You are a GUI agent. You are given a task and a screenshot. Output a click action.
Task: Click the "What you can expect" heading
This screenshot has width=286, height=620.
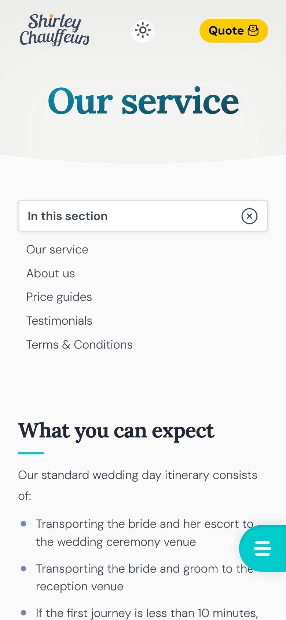coord(116,430)
